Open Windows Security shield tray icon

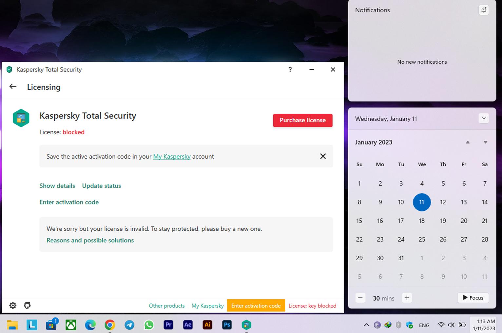(409, 325)
